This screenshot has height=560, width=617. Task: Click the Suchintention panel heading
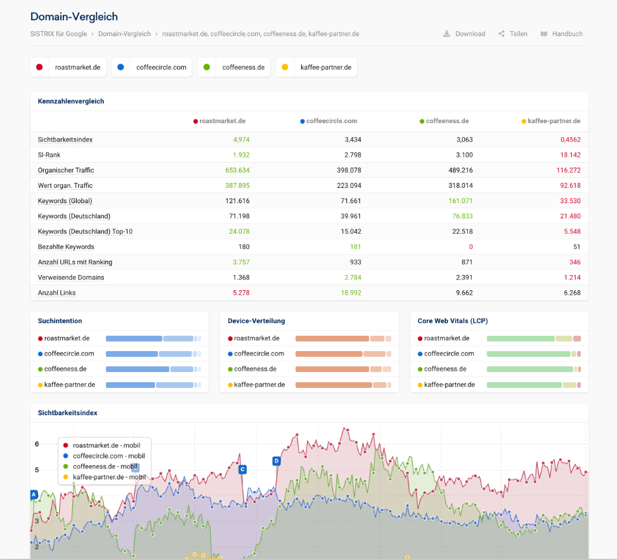point(60,321)
